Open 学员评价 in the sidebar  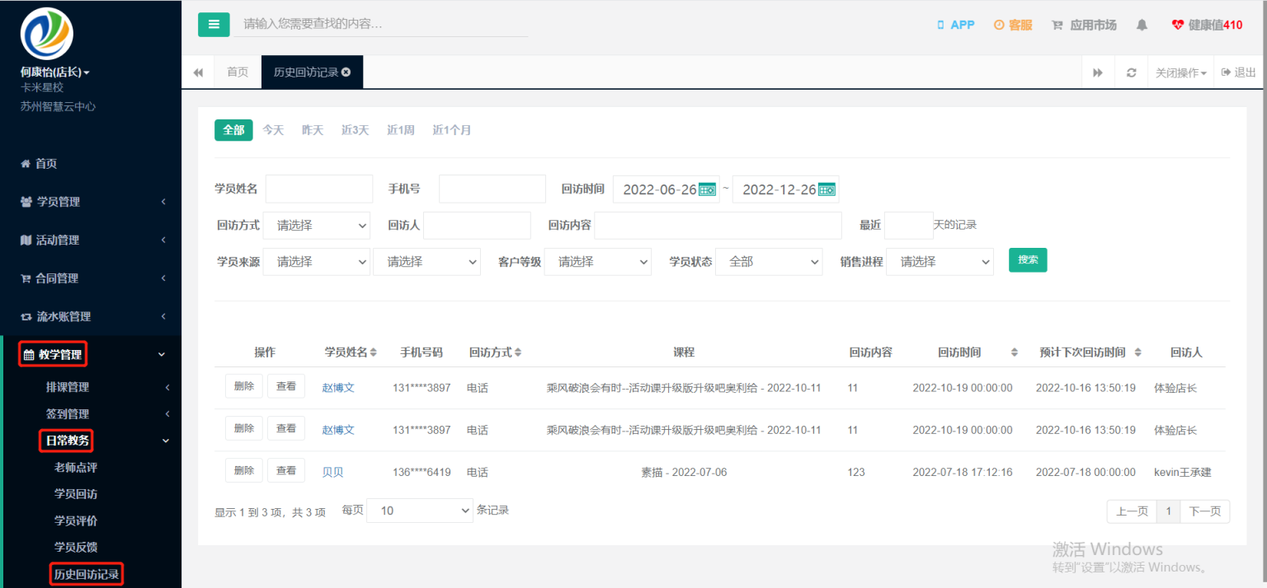pyautogui.click(x=76, y=520)
